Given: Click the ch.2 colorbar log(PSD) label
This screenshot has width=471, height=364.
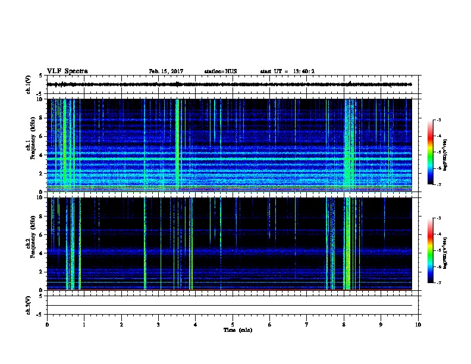Looking at the screenshot, I should click(445, 253).
